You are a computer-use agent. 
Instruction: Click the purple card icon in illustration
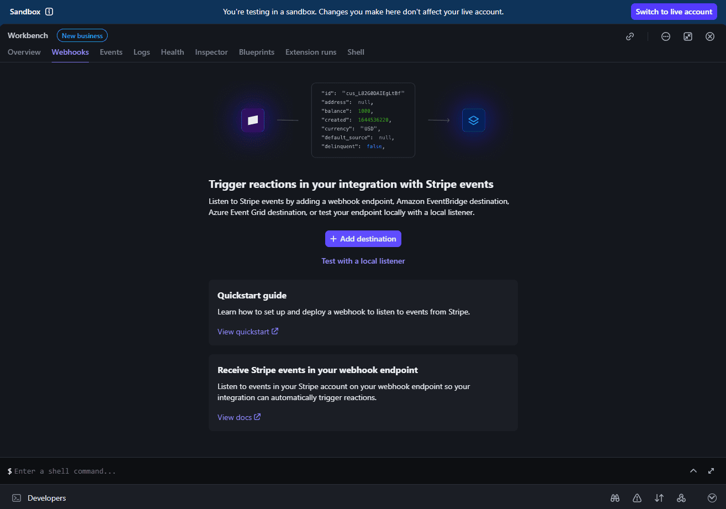coord(253,120)
